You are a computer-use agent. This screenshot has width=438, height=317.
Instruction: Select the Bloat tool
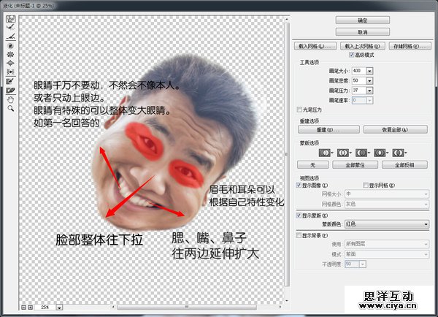[x=12, y=63]
